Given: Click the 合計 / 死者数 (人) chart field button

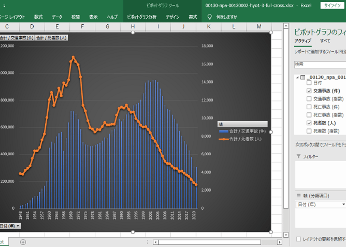Looking at the screenshot, I should tap(51, 38).
